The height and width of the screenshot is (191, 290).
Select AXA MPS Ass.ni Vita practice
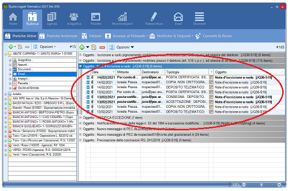point(42,99)
